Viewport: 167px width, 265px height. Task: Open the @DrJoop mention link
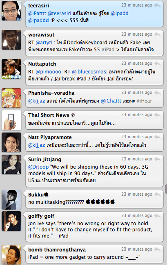click(x=38, y=167)
